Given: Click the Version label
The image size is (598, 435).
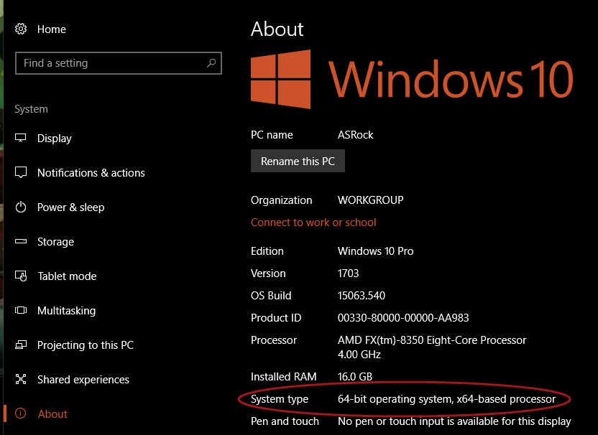Looking at the screenshot, I should click(268, 273).
